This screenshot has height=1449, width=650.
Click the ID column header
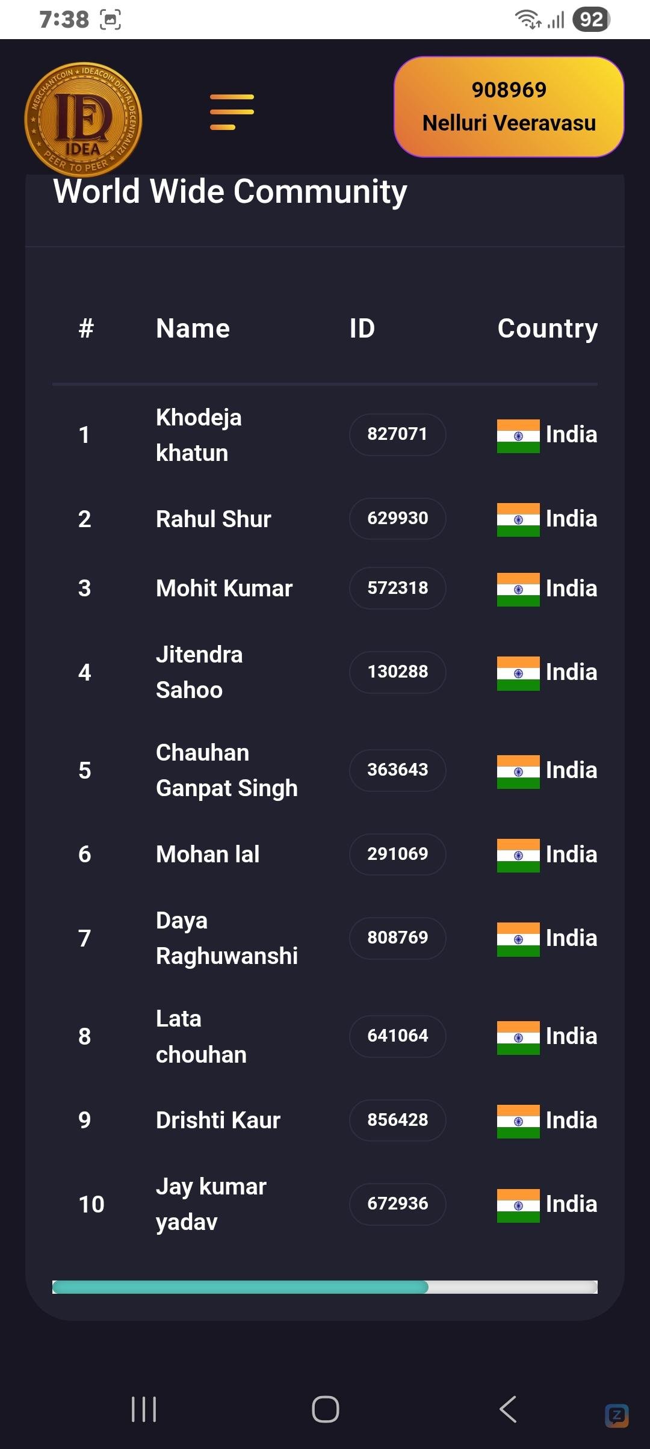(x=362, y=329)
